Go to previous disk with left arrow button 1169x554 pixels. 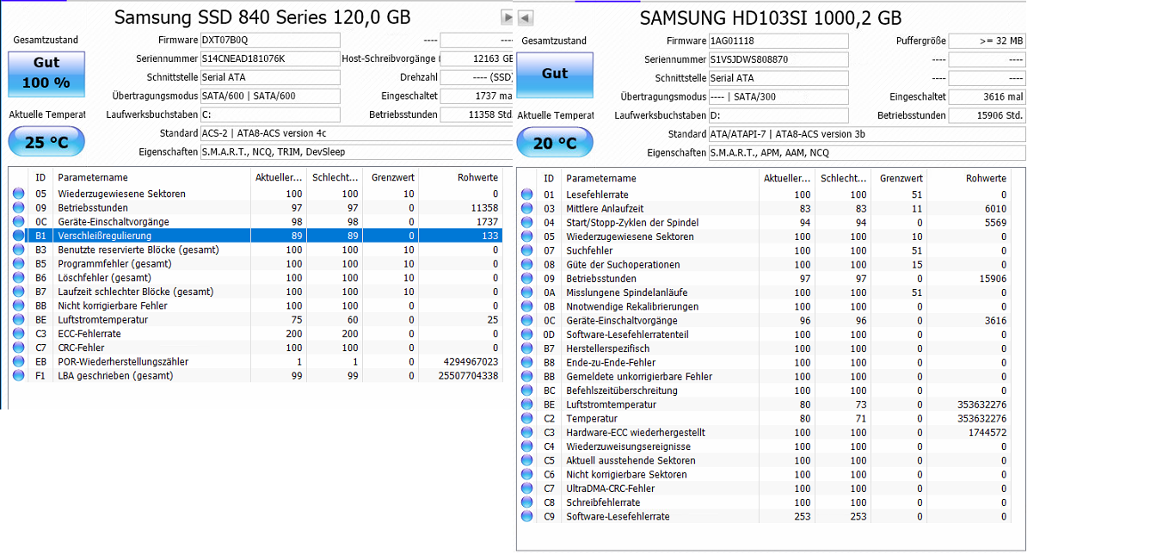526,17
